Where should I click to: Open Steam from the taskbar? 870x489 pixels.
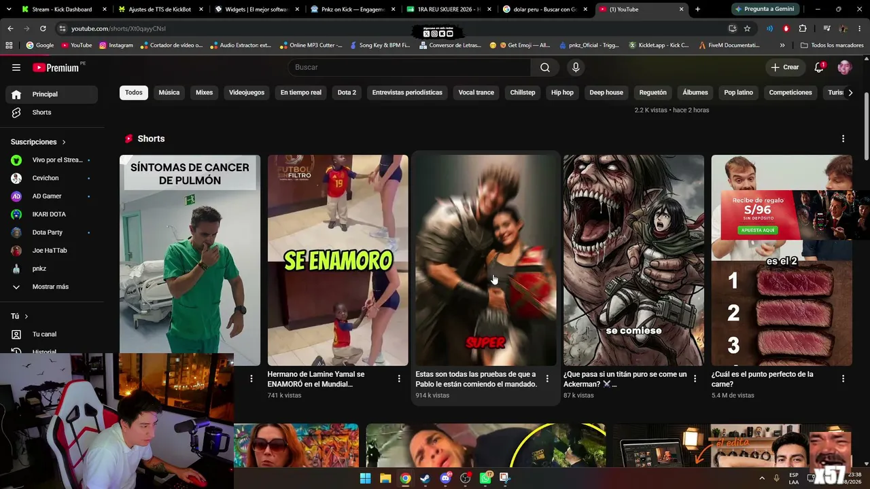point(425,478)
